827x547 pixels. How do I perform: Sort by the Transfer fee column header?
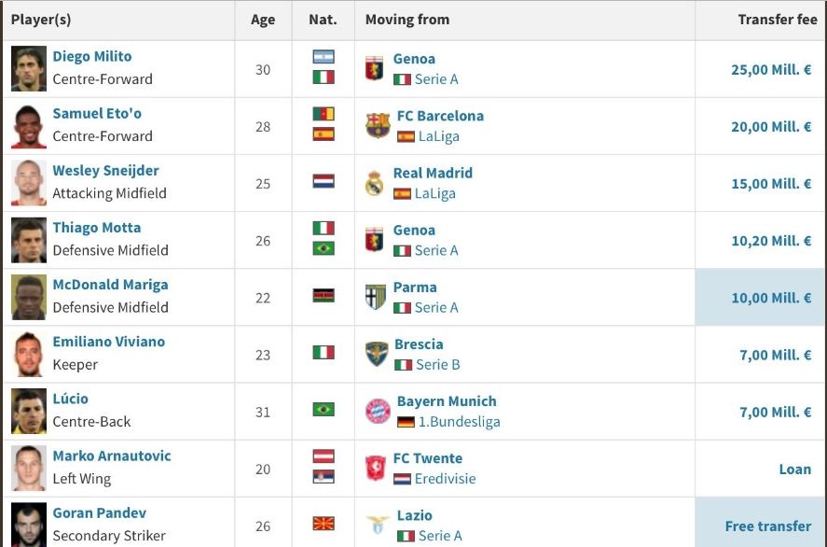[x=777, y=20]
